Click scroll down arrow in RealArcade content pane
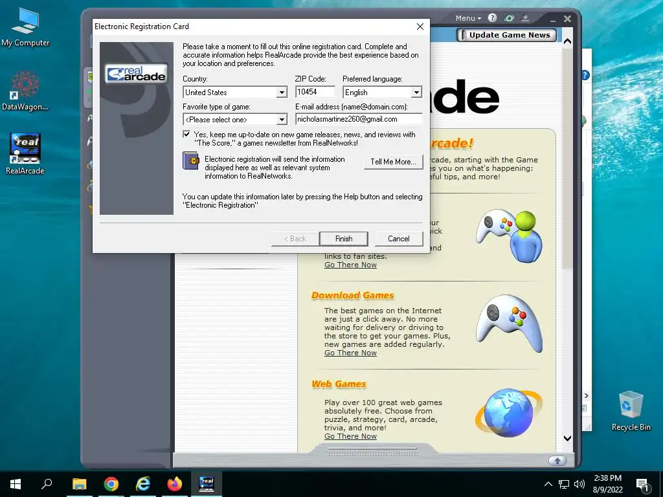This screenshot has width=663, height=497. point(567,439)
